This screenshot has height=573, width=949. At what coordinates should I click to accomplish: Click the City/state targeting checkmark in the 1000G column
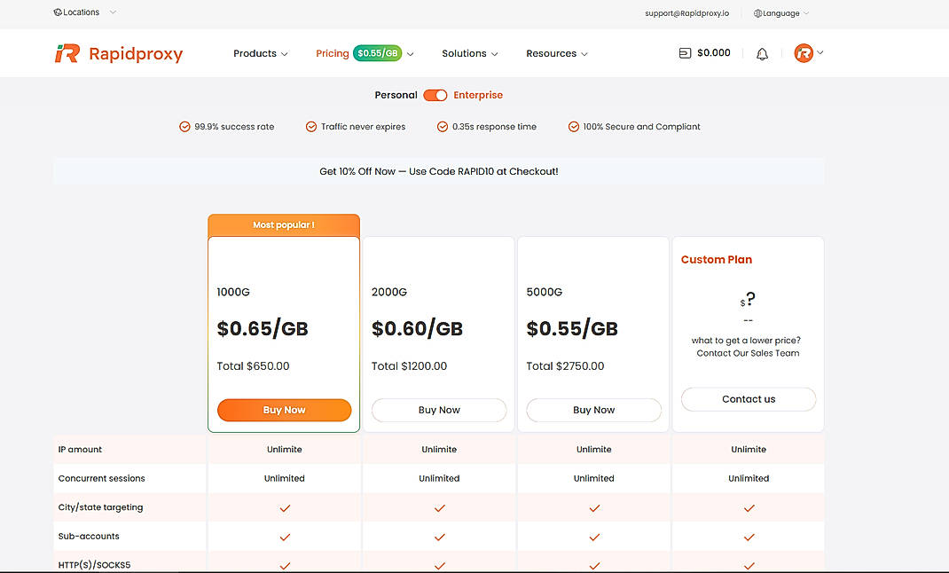pos(285,508)
